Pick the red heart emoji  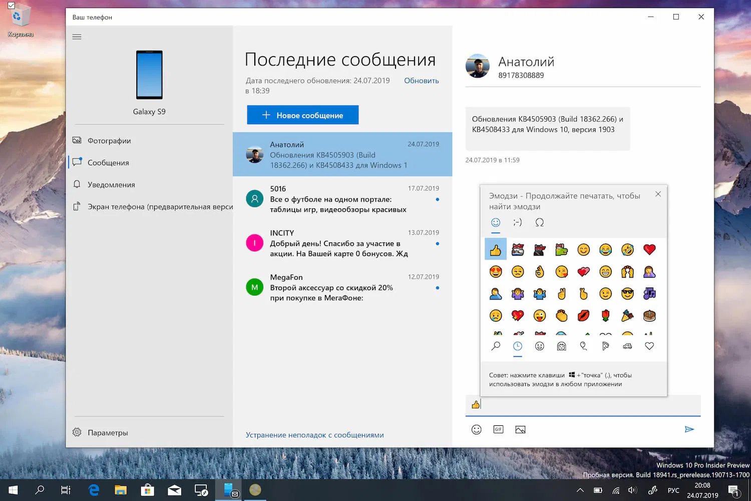click(x=649, y=249)
